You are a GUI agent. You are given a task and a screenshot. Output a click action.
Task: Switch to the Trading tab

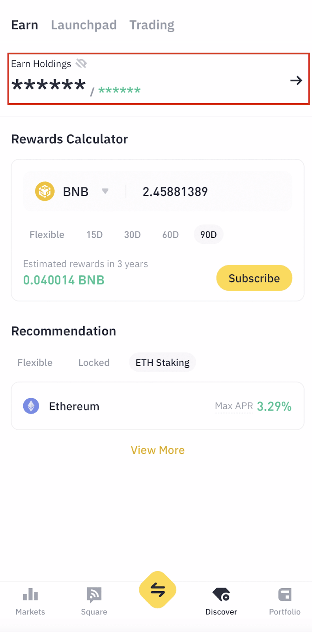[152, 25]
